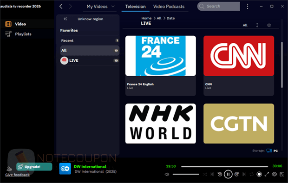Adjust the volume slider

click(x=186, y=174)
